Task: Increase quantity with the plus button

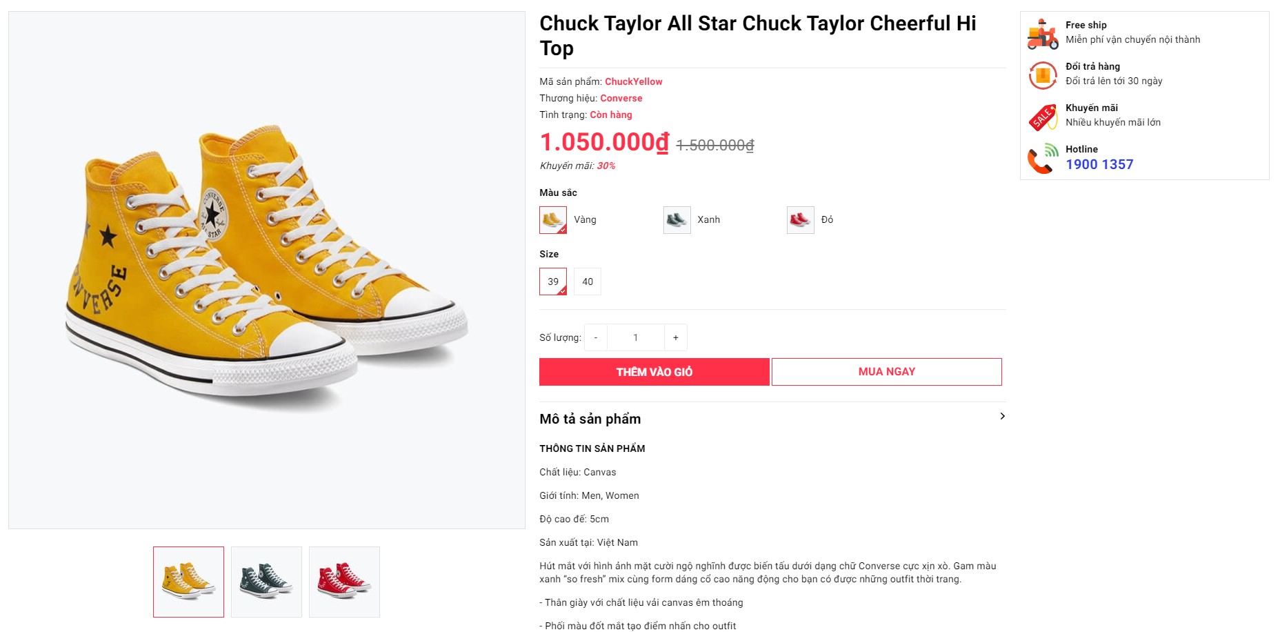Action: (x=676, y=337)
